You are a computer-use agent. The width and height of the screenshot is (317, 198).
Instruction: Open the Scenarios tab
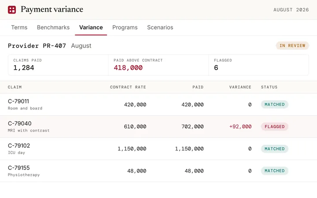tap(160, 27)
